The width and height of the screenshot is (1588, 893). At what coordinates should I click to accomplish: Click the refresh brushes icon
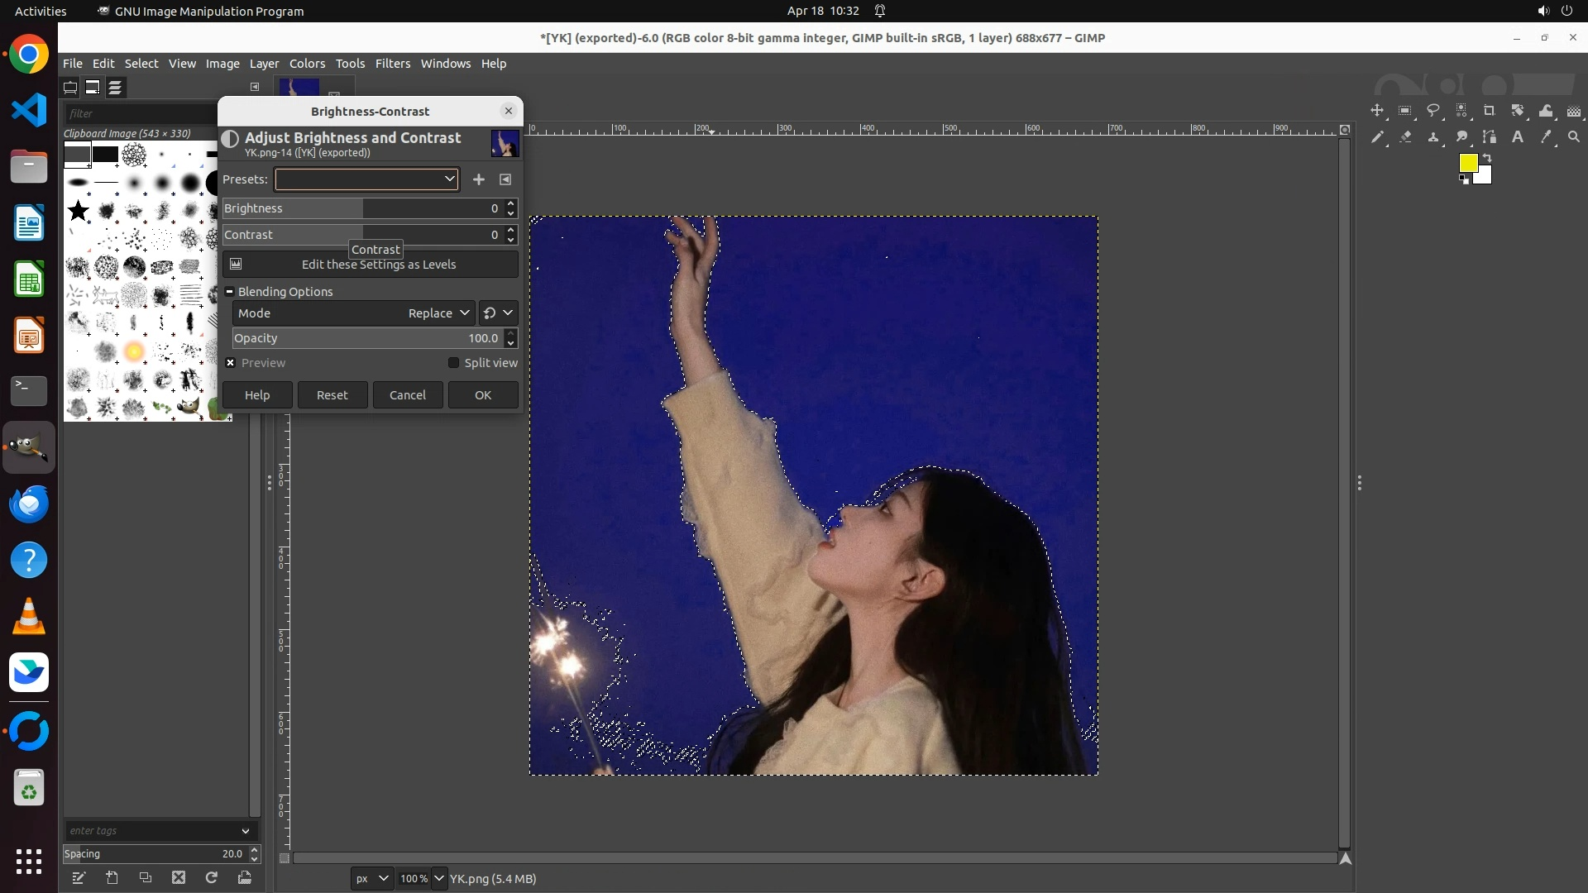click(212, 877)
